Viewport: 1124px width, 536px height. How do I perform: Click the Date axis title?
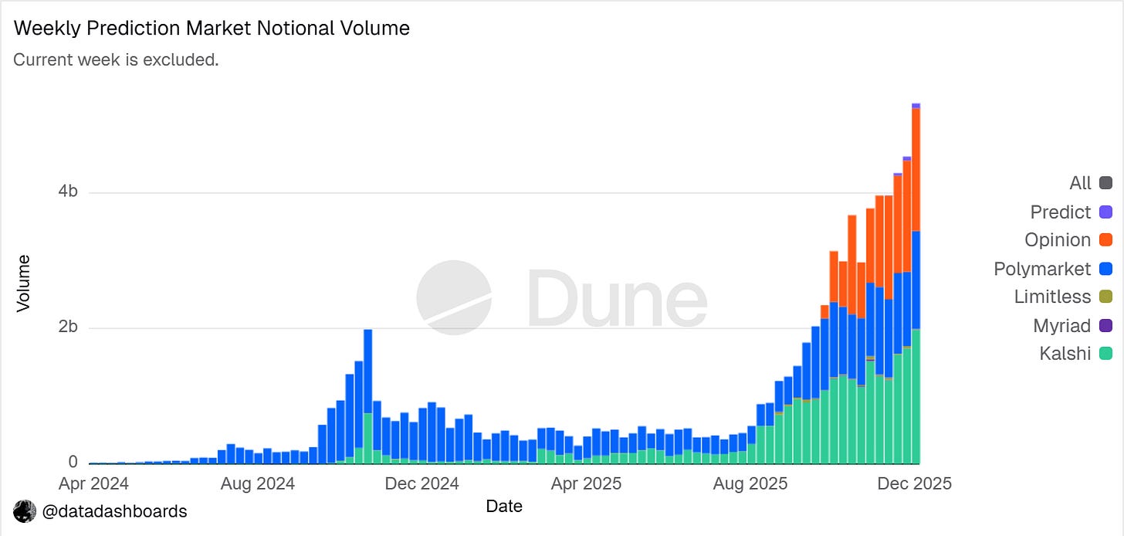click(x=504, y=507)
